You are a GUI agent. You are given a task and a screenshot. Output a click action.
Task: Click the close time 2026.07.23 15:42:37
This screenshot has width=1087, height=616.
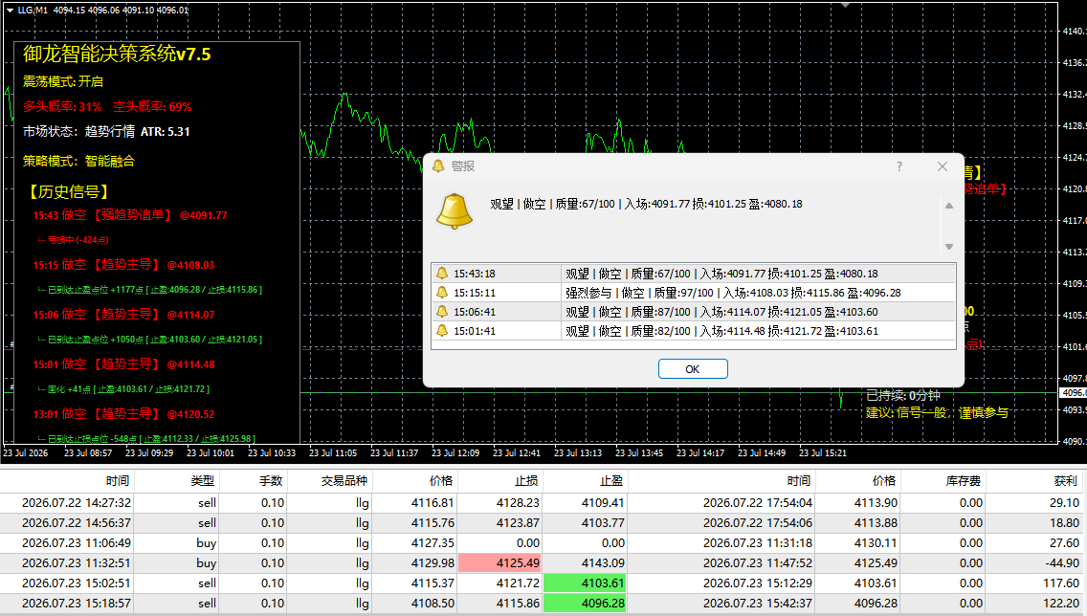click(758, 603)
